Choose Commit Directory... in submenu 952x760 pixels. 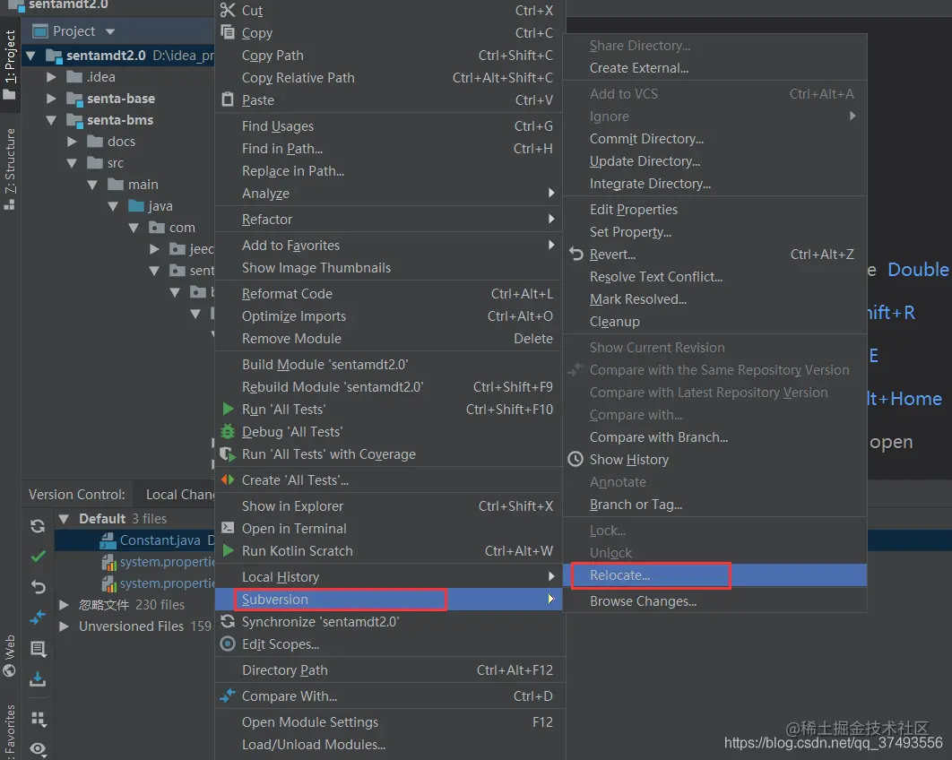(x=714, y=138)
